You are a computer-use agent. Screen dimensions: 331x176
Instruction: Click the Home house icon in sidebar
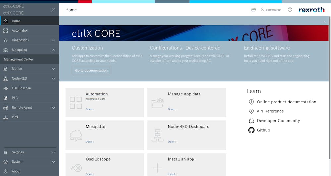pos(6,21)
